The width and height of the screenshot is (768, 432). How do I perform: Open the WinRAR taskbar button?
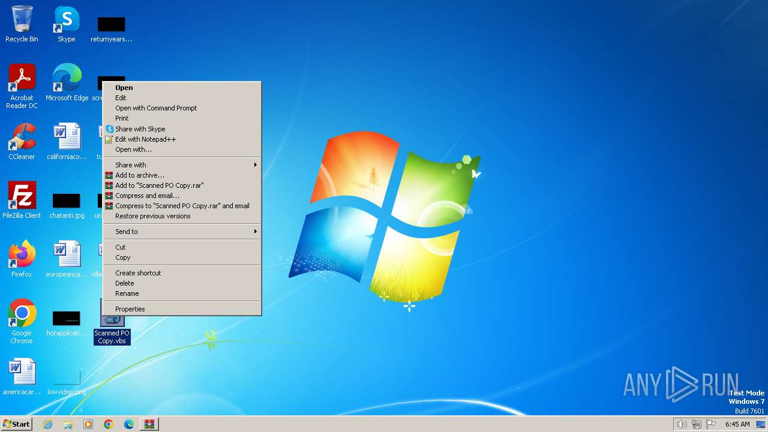pos(149,424)
